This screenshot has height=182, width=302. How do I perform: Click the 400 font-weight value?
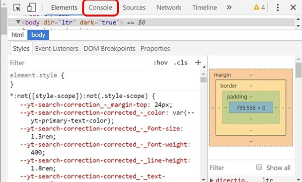36,152
